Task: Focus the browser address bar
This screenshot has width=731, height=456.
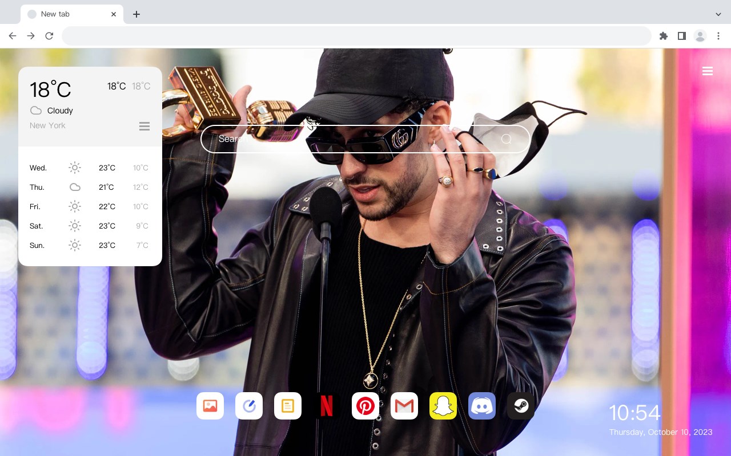Action: pyautogui.click(x=356, y=36)
